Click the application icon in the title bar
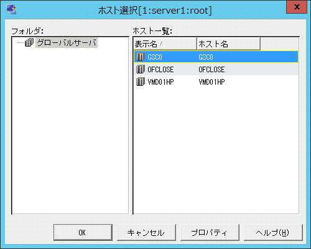Image resolution: width=311 pixels, height=249 pixels. click(x=11, y=9)
